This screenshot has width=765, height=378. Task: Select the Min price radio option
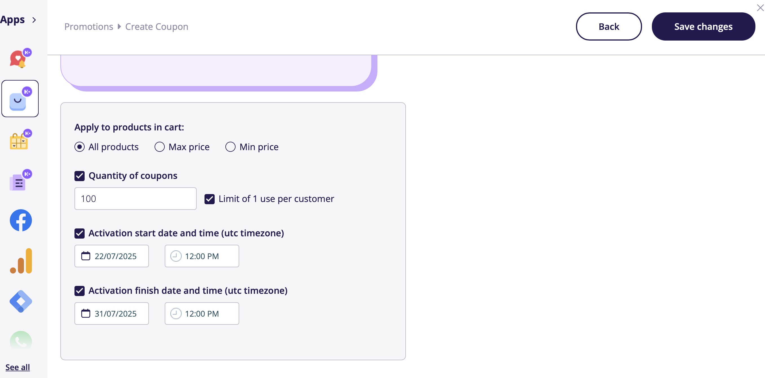click(230, 147)
